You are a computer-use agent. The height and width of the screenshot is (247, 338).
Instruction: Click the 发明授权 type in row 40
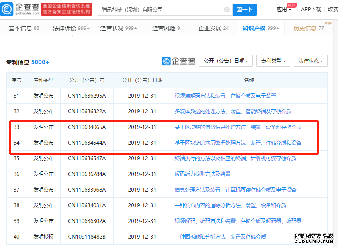click(43, 237)
